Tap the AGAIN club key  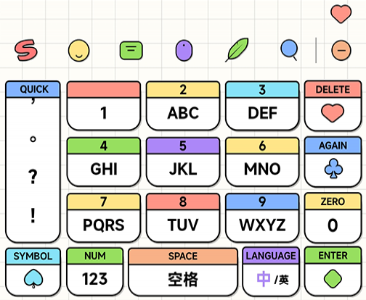(333, 162)
